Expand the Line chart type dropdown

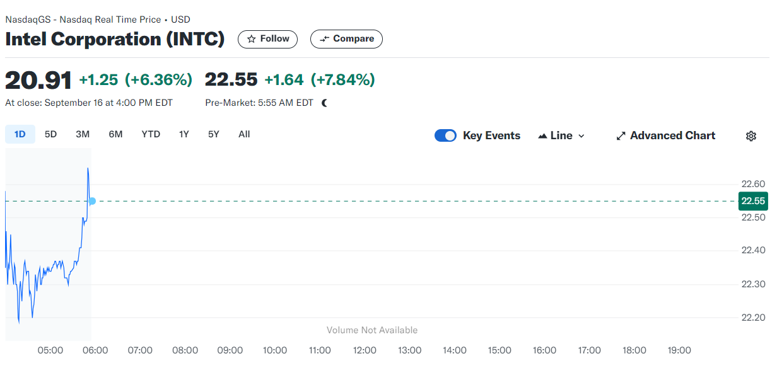tap(581, 136)
